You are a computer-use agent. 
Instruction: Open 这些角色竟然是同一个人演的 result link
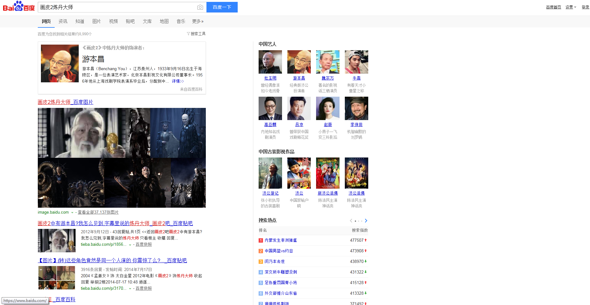(x=112, y=260)
